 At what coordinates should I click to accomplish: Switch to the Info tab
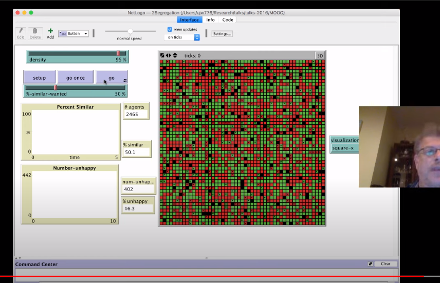tap(210, 20)
